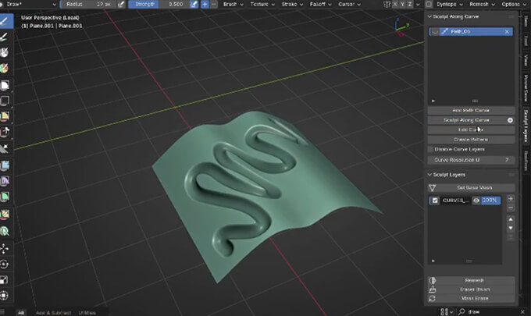Click the Add direction plus button in header

(205, 4)
